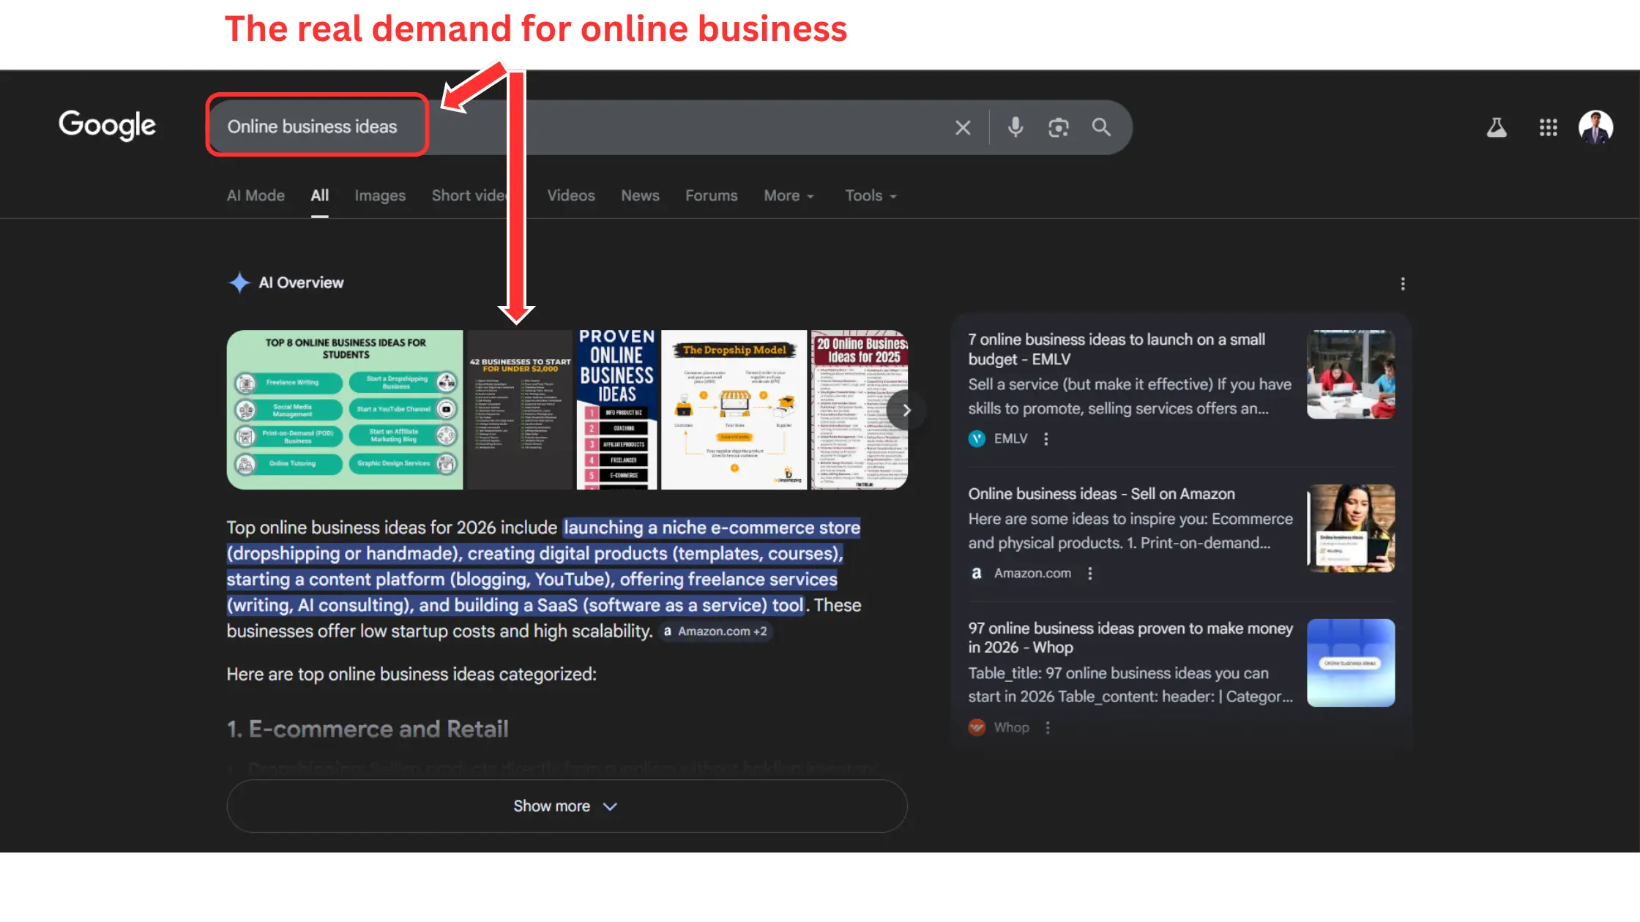Click the Amazon.com source favicon

click(x=977, y=574)
